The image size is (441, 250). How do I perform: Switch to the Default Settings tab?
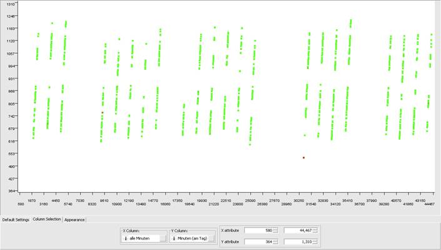pos(16,219)
